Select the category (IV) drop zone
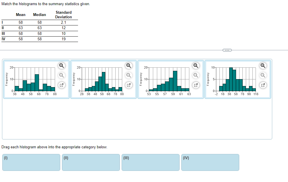This screenshot has width=288, height=182. coord(210,162)
